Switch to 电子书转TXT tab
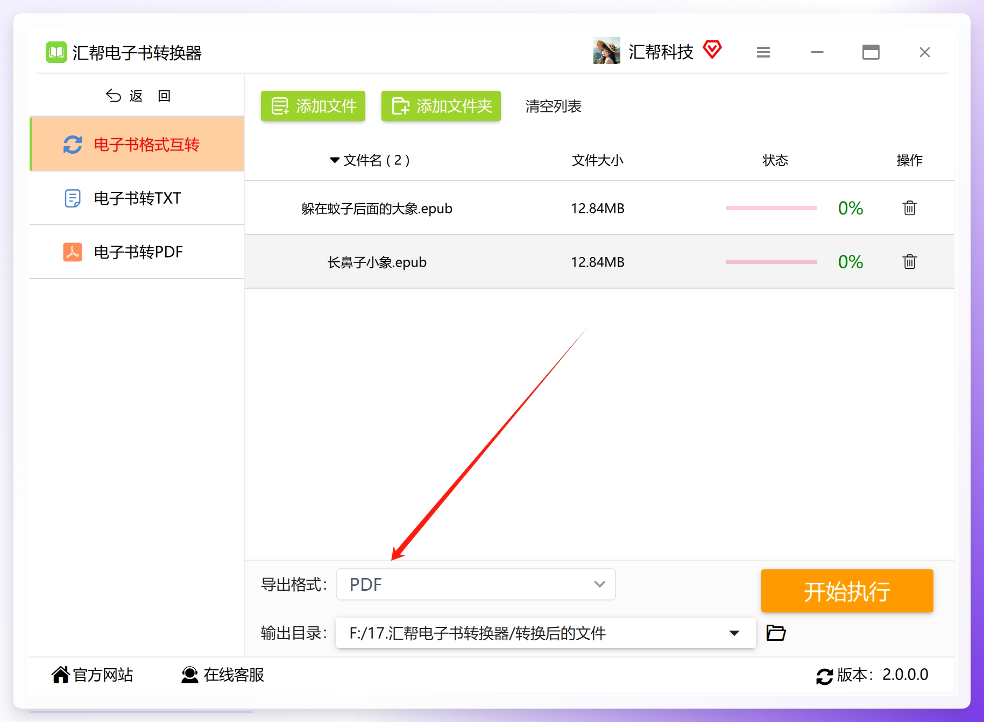This screenshot has width=984, height=722. pos(137,198)
